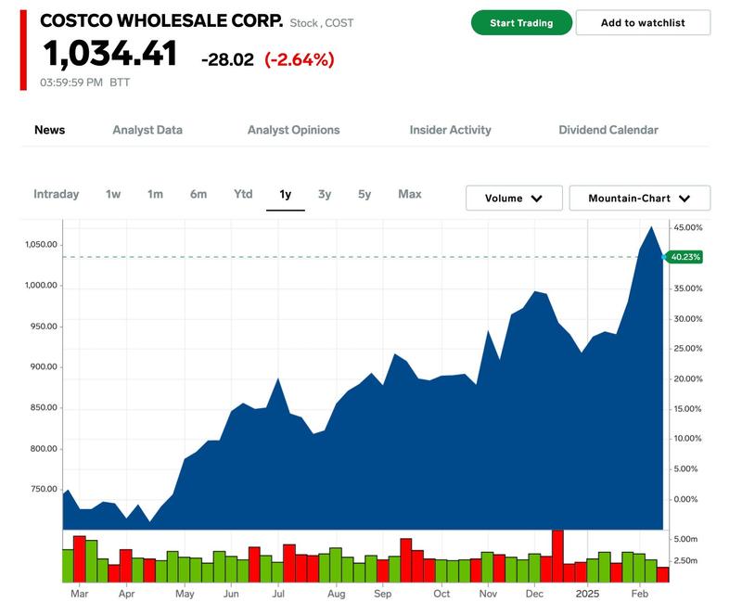
Task: Select the Ytd chart range
Action: click(243, 194)
